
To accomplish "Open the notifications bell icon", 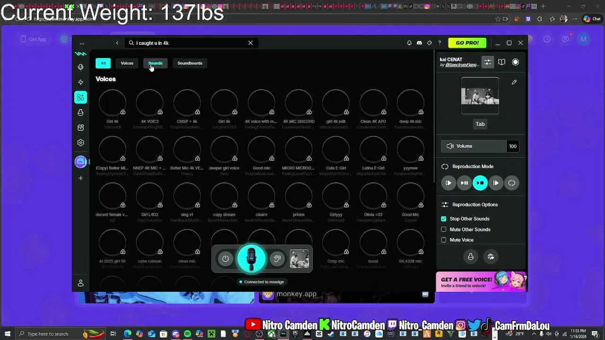I will (x=409, y=43).
